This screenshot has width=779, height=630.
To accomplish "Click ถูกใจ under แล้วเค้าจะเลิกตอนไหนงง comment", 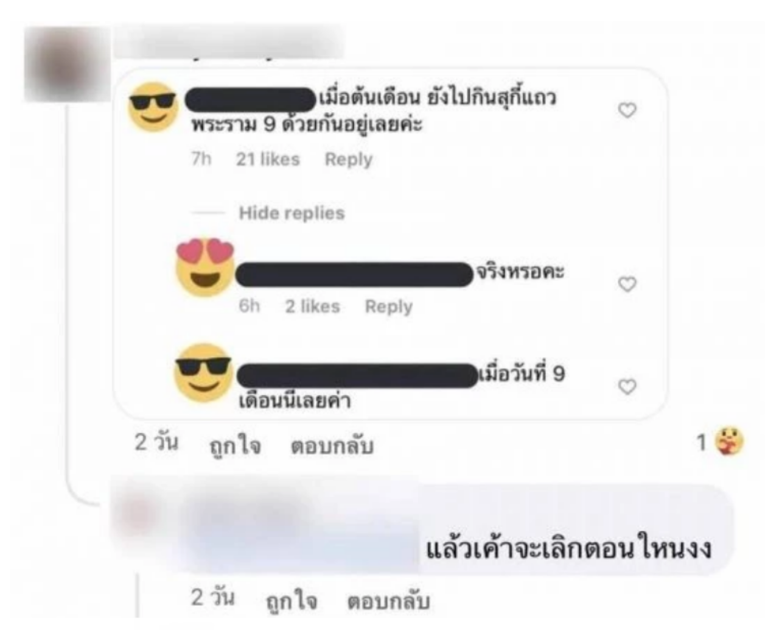I will (x=292, y=600).
